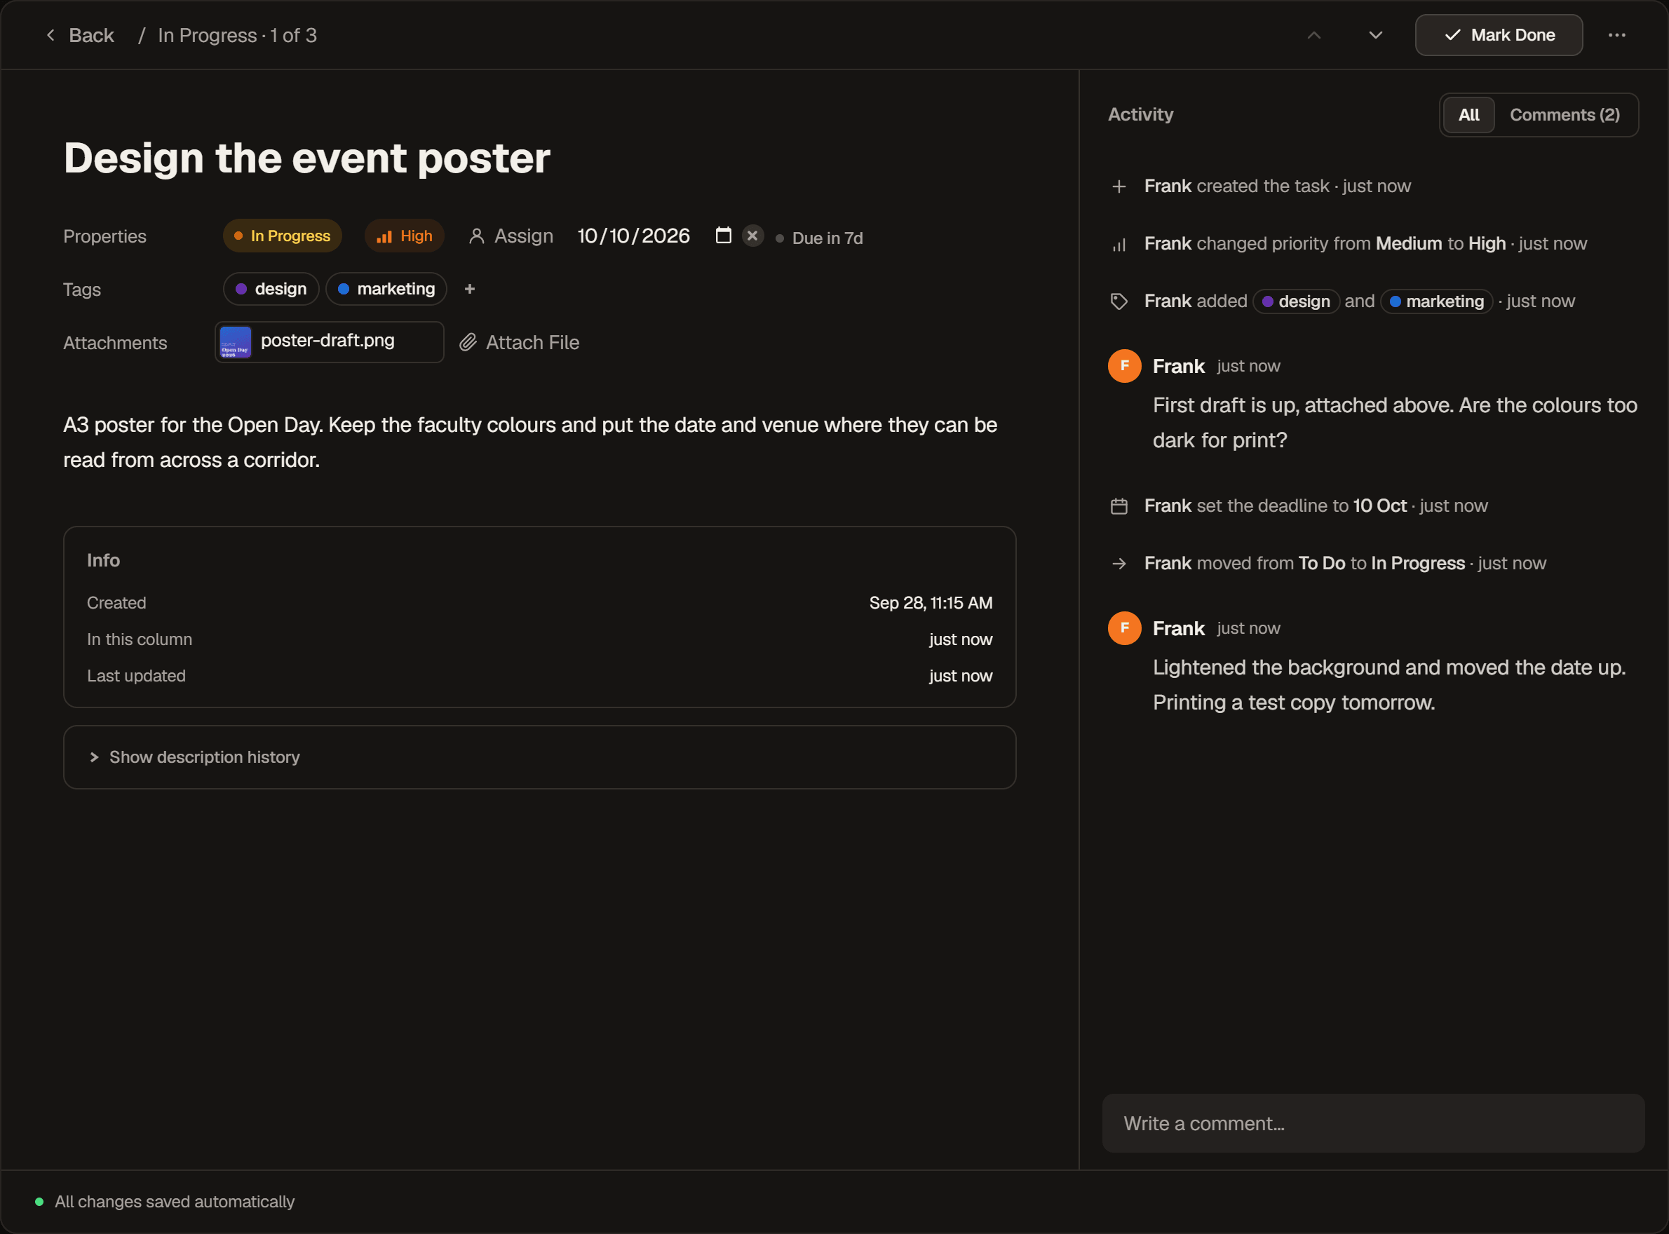Click the priority-change bars icon in activity
This screenshot has height=1234, width=1669.
click(x=1119, y=244)
